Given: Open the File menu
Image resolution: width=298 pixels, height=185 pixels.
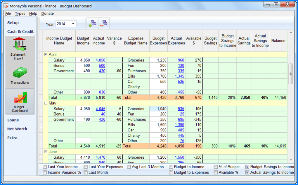Looking at the screenshot, I should click(8, 13).
